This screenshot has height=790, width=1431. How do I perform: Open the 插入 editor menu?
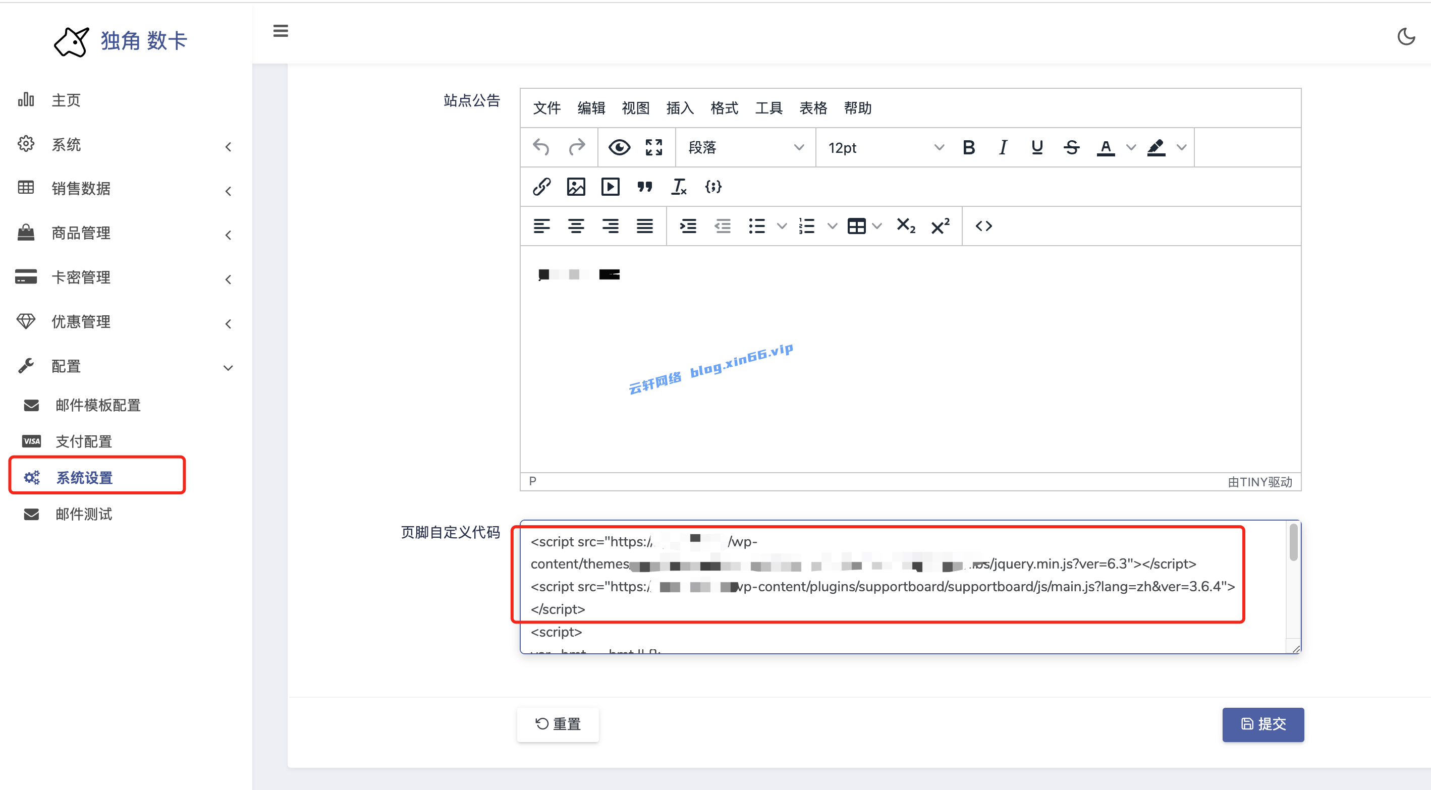pyautogui.click(x=680, y=108)
